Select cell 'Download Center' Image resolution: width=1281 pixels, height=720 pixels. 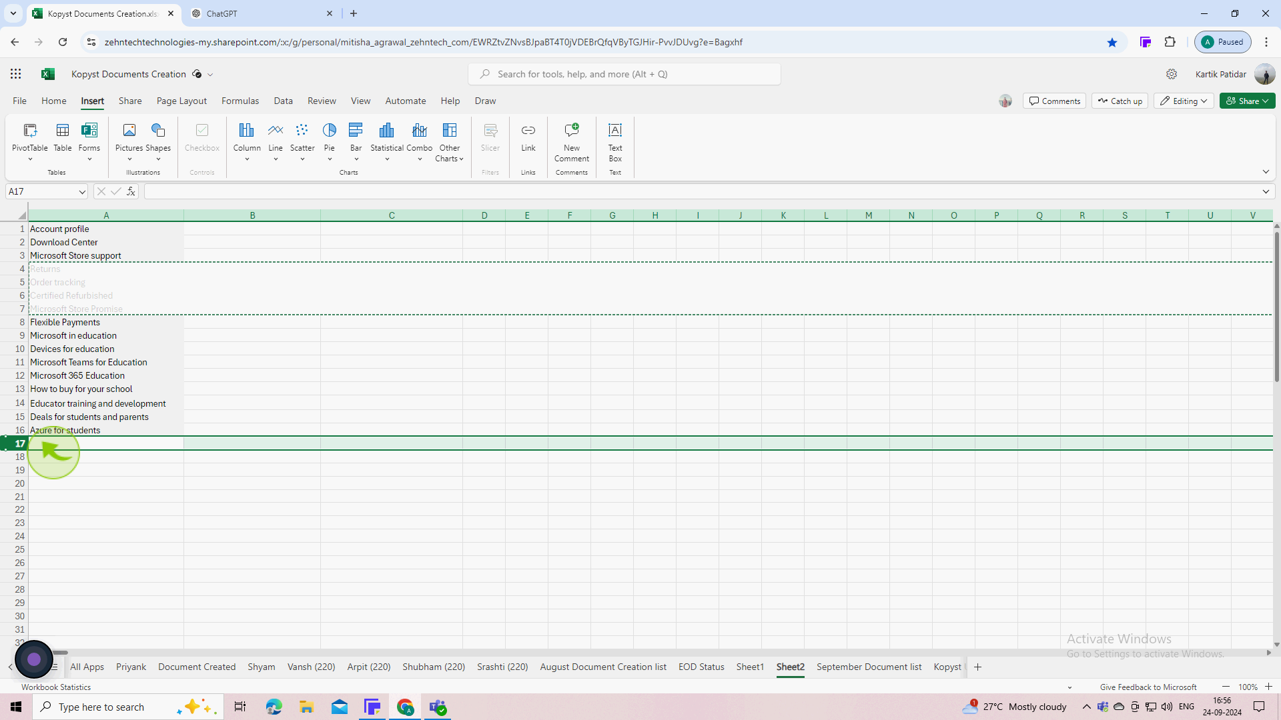pos(106,242)
